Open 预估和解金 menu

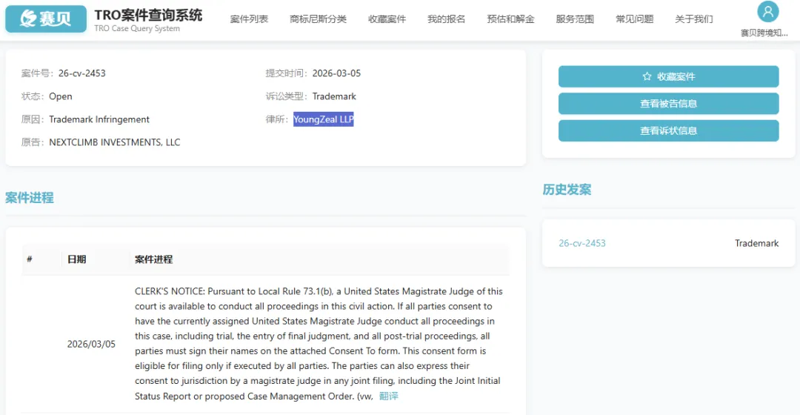click(510, 19)
